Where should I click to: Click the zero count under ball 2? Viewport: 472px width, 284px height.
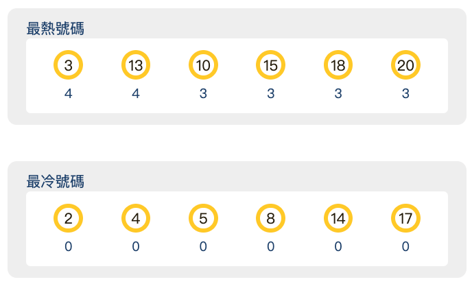click(x=68, y=247)
